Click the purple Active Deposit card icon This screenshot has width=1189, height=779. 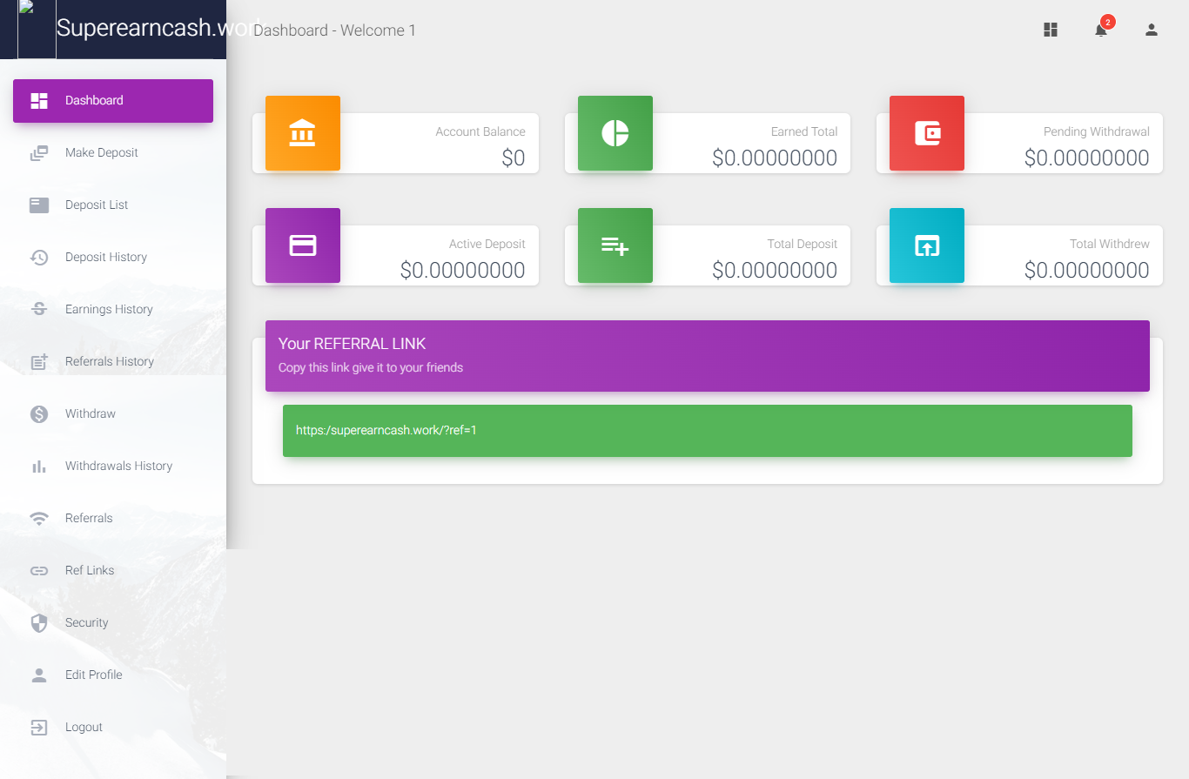302,245
